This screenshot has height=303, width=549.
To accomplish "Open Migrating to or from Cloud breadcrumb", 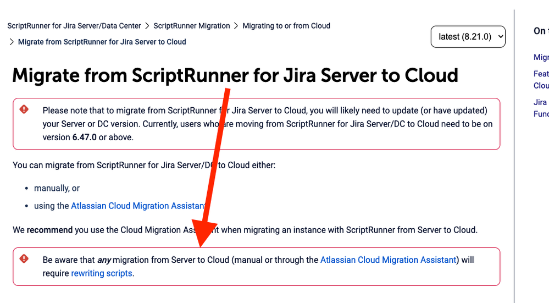I will pyautogui.click(x=286, y=26).
